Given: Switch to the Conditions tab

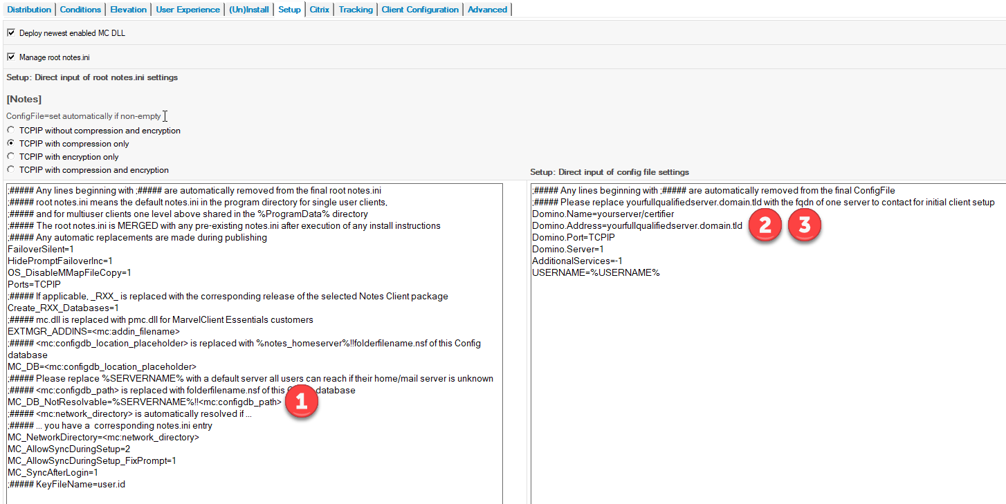Looking at the screenshot, I should pos(80,10).
